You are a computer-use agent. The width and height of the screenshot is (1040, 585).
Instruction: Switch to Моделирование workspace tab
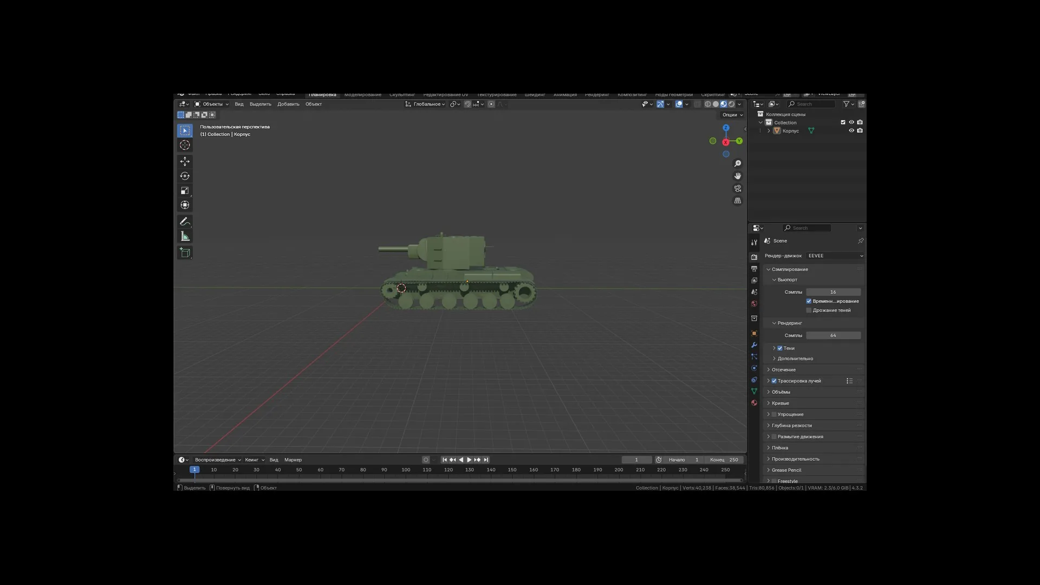click(362, 95)
